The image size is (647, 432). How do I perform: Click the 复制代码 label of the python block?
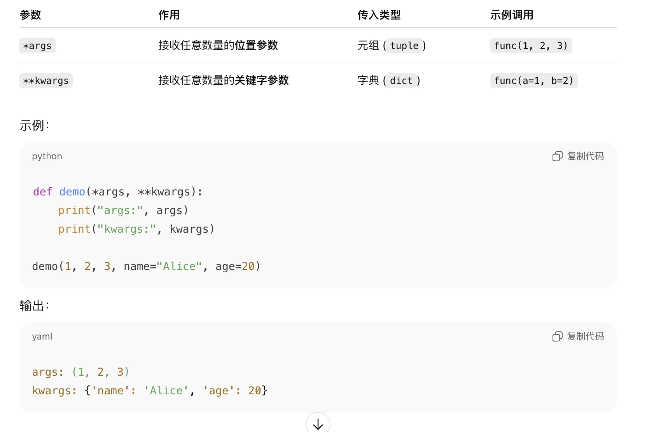pyautogui.click(x=585, y=156)
